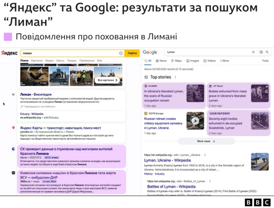The height and width of the screenshot is (208, 274).
Task: Open the liberated Lyman scars story
Action: [164, 96]
